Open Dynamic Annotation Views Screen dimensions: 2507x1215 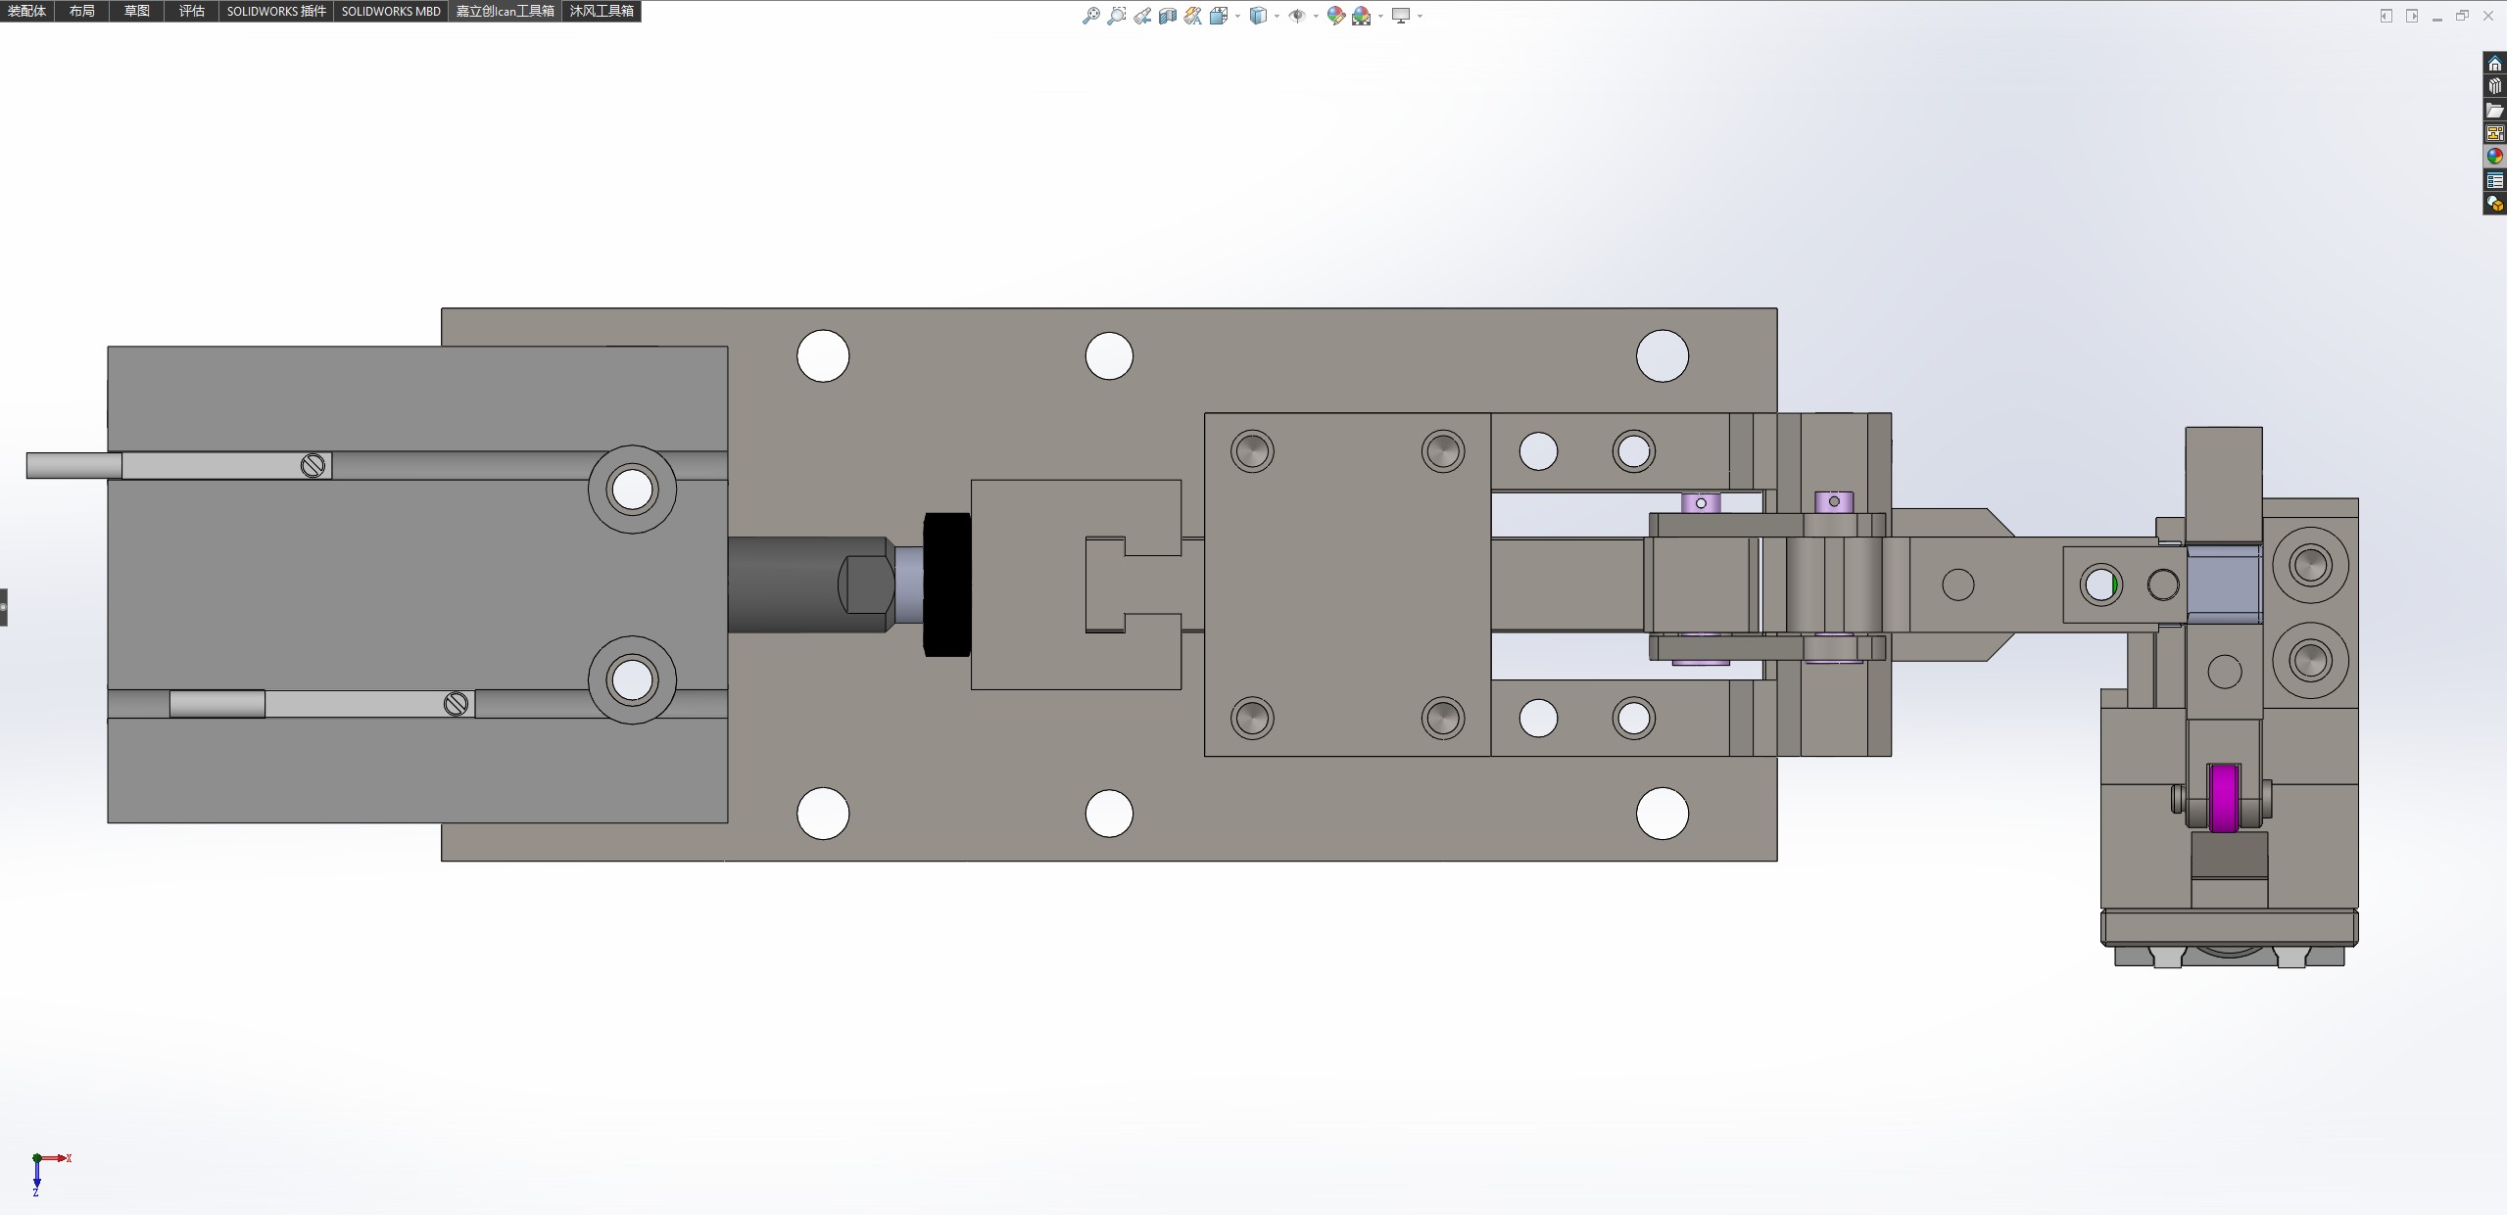pyautogui.click(x=1192, y=16)
